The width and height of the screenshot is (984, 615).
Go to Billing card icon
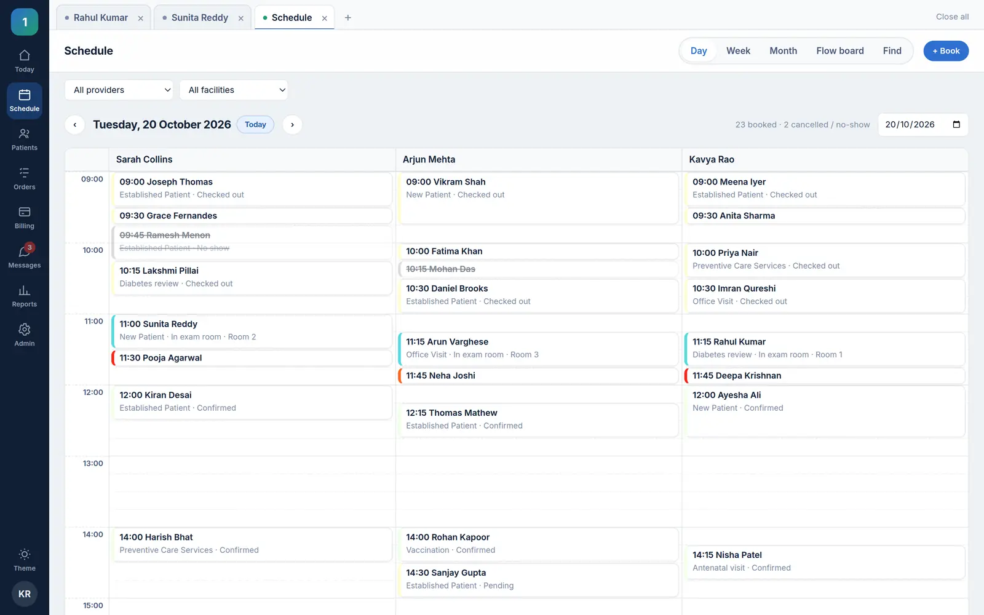pyautogui.click(x=25, y=218)
